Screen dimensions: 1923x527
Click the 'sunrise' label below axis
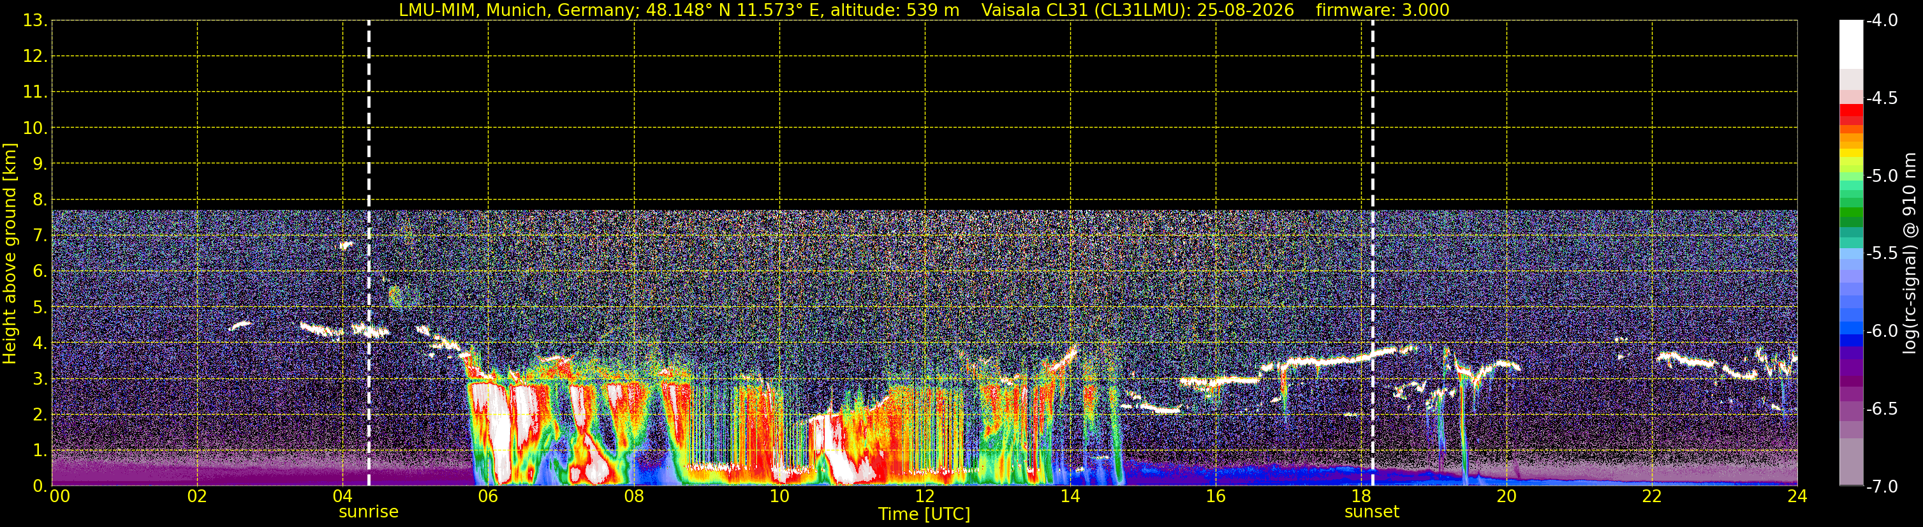(368, 512)
